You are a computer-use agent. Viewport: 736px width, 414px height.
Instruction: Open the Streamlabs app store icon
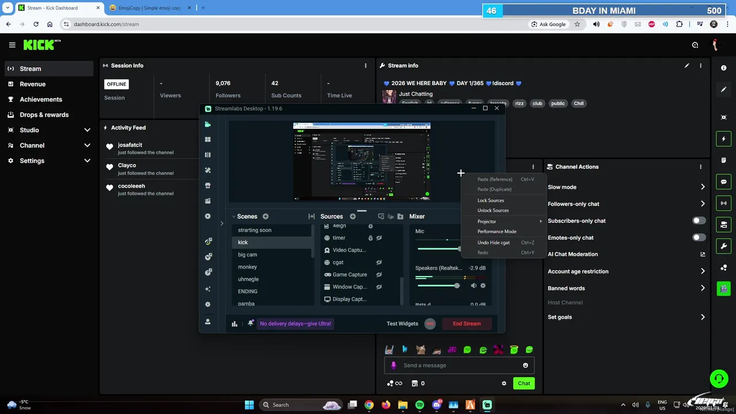coord(208,186)
